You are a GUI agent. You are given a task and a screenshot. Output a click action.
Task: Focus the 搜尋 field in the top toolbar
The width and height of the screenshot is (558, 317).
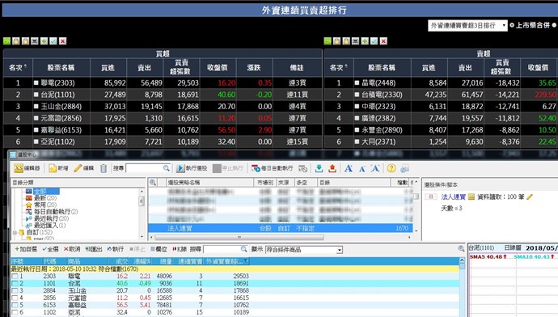coord(144,168)
